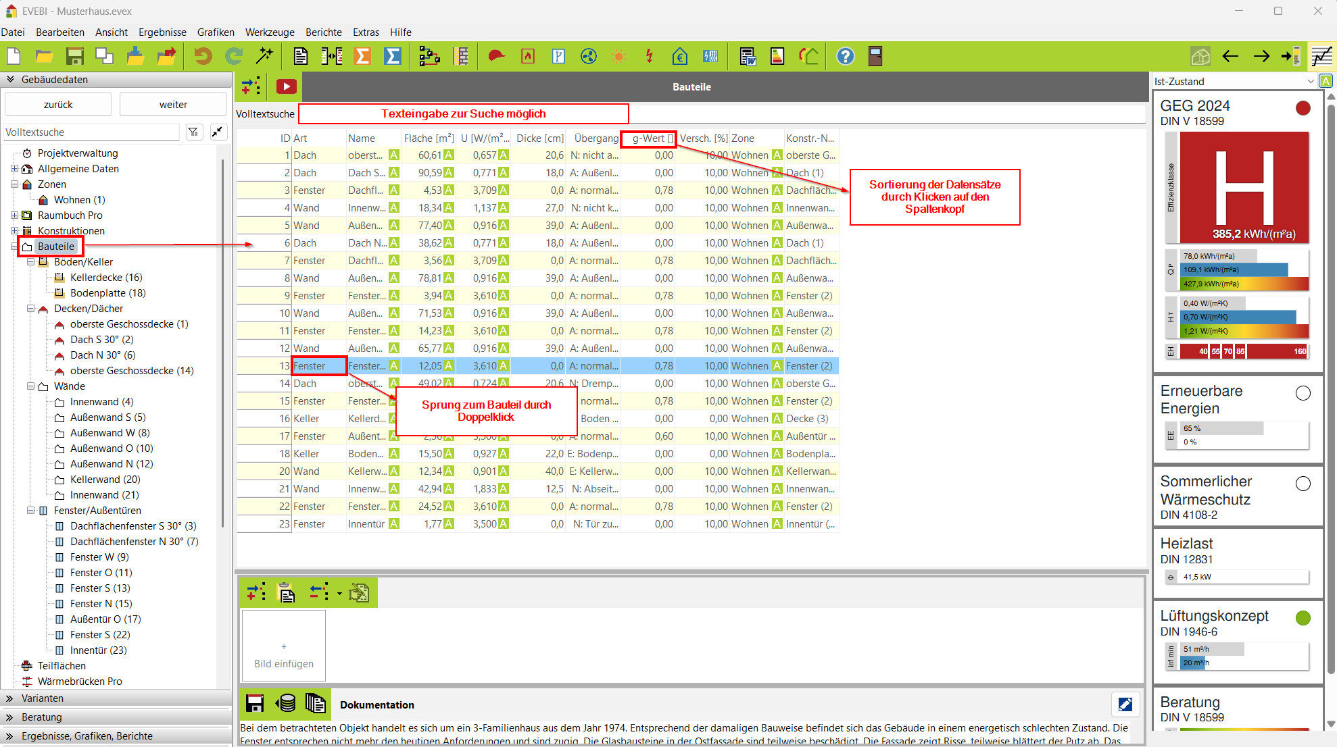1337x747 pixels.
Task: Toggle the Sommerlicher Wärmeschutz status circle
Action: click(x=1303, y=484)
